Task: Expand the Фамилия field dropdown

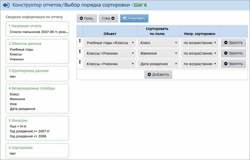Action: [x=158, y=53]
